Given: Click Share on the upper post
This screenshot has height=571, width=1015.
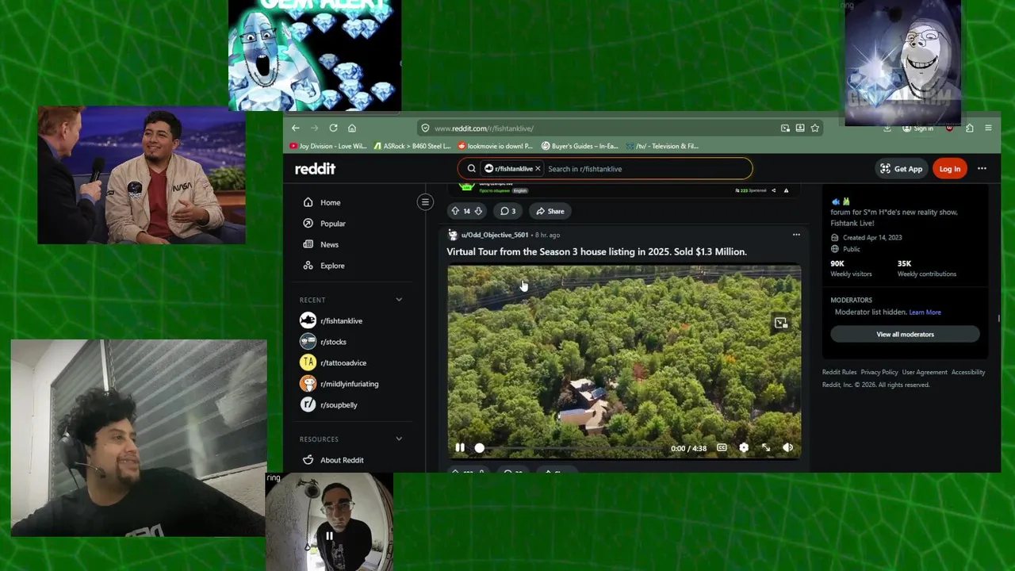Looking at the screenshot, I should [x=550, y=211].
